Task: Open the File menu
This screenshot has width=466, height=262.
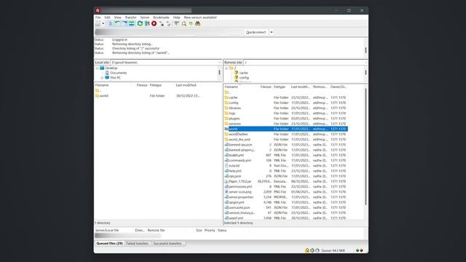Action: tap(98, 17)
